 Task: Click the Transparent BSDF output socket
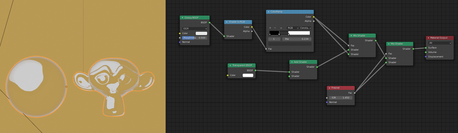(255, 70)
